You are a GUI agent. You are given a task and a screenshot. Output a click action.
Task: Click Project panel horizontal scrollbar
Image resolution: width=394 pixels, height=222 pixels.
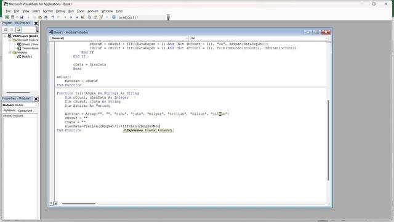[x=18, y=92]
